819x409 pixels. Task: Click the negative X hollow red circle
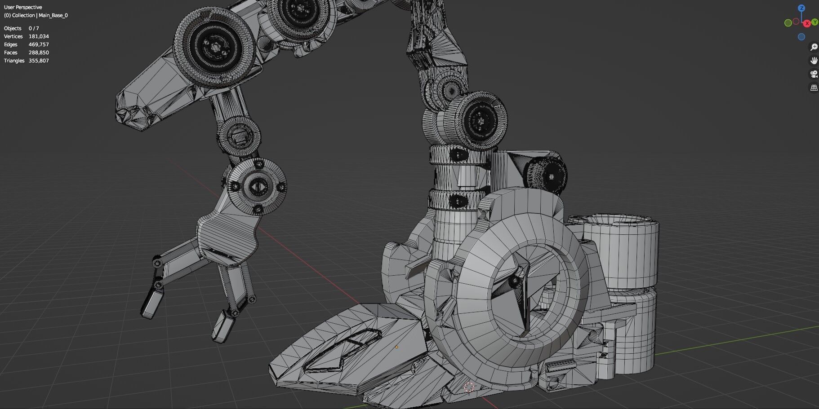(x=796, y=21)
